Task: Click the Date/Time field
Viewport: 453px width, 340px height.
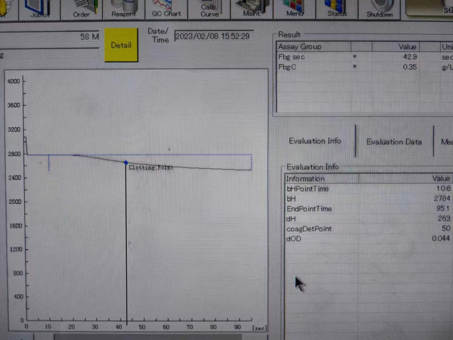Action: click(x=212, y=36)
